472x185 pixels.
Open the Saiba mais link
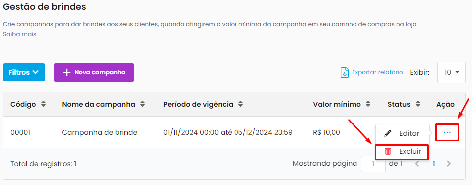pyautogui.click(x=19, y=34)
